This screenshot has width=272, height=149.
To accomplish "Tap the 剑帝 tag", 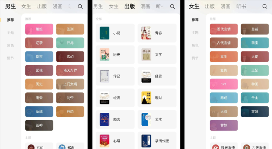I will (x=70, y=98).
